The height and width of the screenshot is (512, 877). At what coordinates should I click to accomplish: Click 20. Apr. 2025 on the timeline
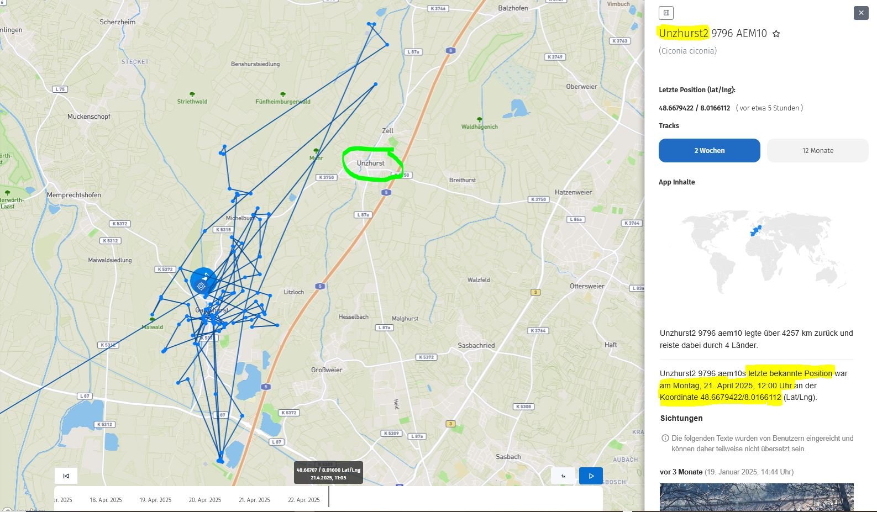[204, 500]
